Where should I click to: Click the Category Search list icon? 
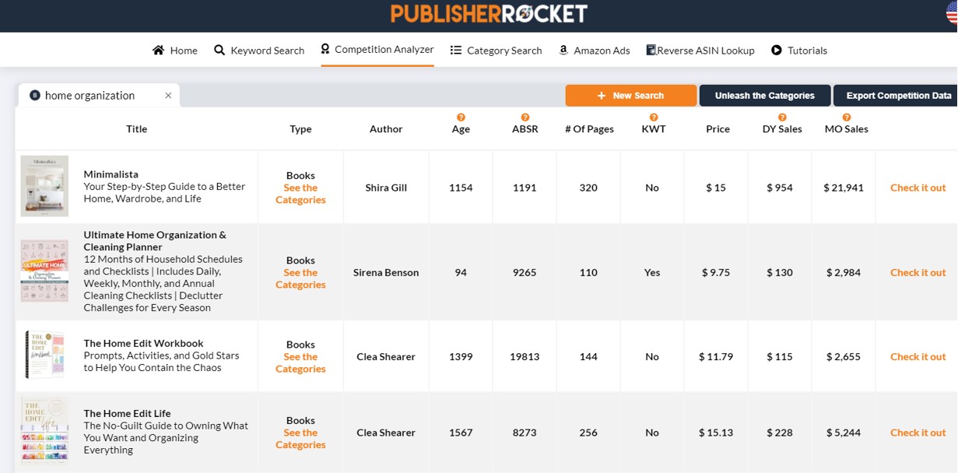pyautogui.click(x=456, y=50)
